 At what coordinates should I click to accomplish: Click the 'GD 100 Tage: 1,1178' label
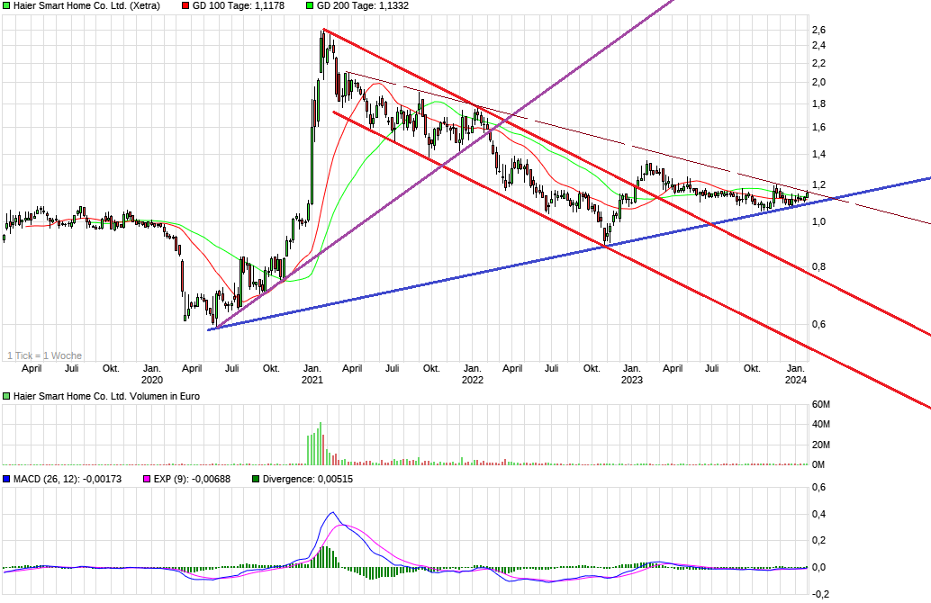click(x=238, y=6)
